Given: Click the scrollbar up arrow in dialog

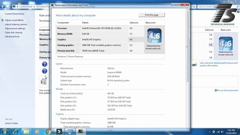Looking at the screenshot, I should click(187, 10).
